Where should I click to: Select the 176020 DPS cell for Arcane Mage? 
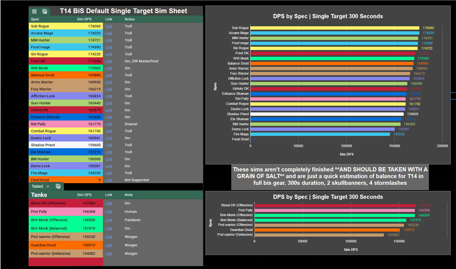click(x=89, y=33)
